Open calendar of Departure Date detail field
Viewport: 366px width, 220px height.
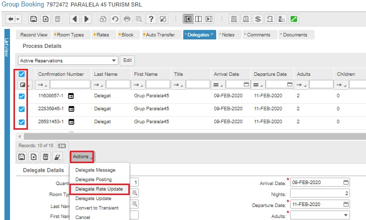[346, 204]
